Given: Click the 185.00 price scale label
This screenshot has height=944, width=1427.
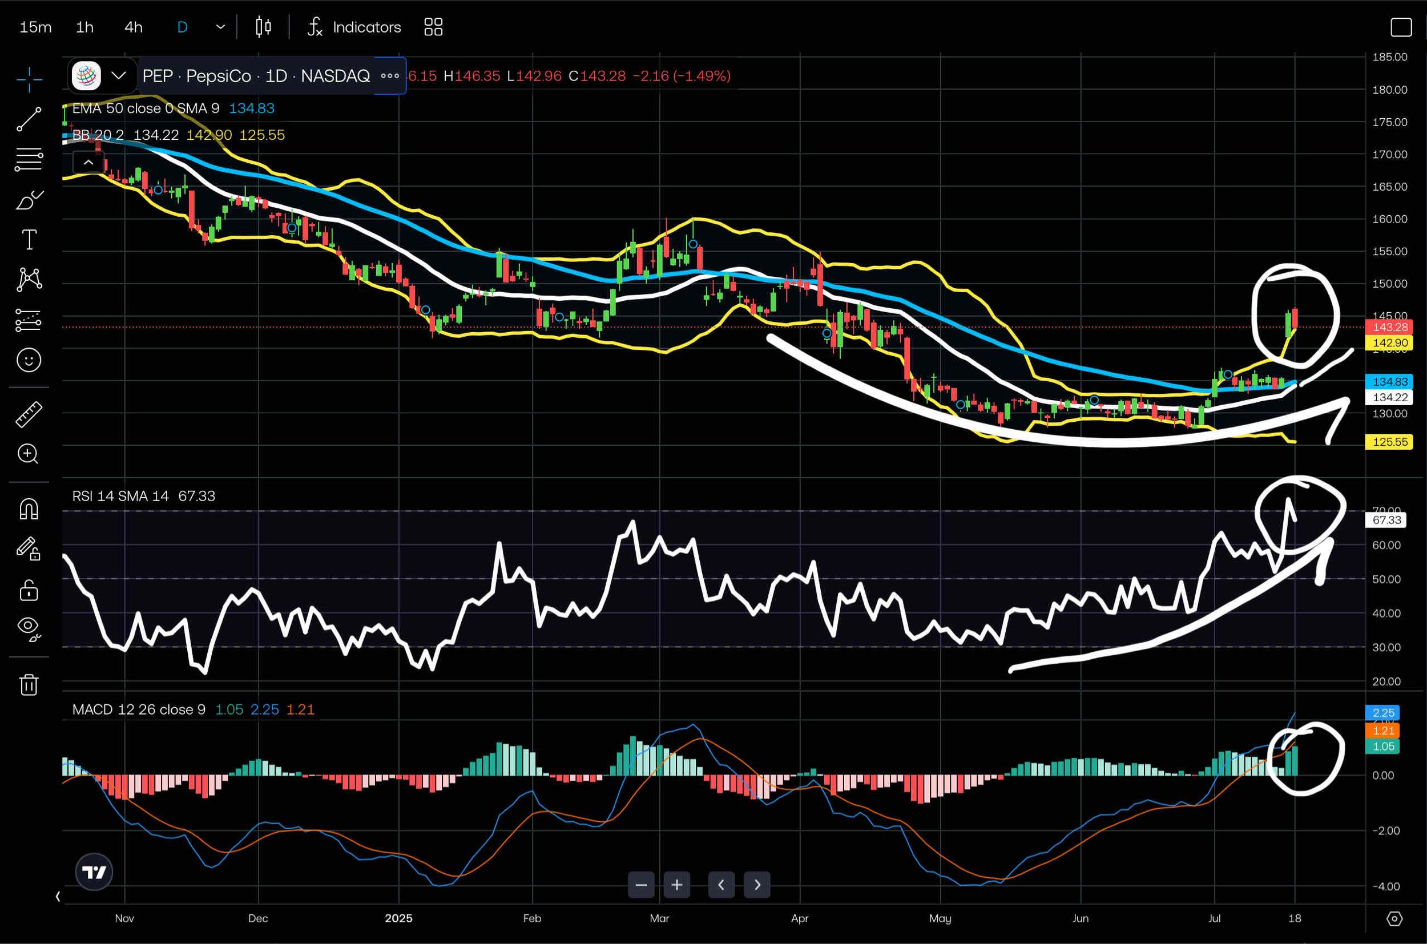Looking at the screenshot, I should (1390, 57).
